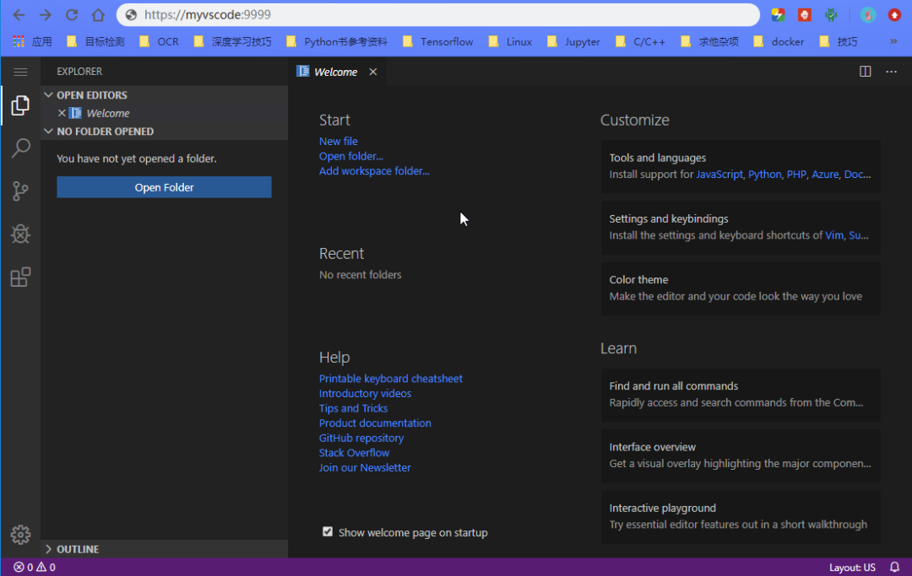Open Stack Overflow link
This screenshot has height=576, width=912.
[354, 453]
